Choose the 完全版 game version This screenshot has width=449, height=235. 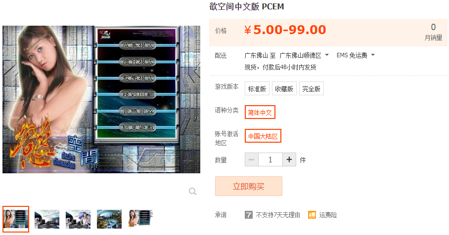click(311, 89)
